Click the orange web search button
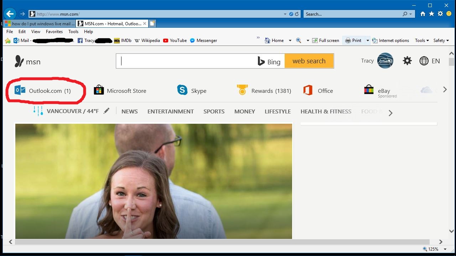Screen dimensions: 456x256 [x=309, y=61]
